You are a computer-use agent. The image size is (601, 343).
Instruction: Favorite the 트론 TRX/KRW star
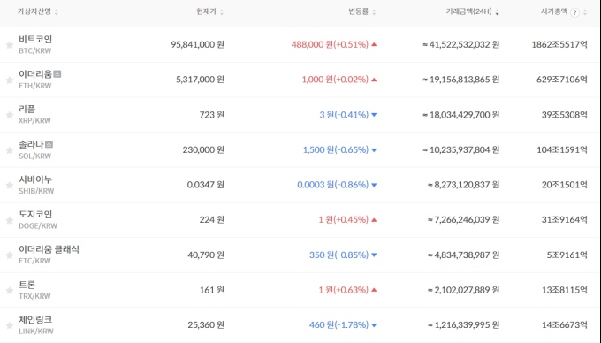click(x=10, y=291)
